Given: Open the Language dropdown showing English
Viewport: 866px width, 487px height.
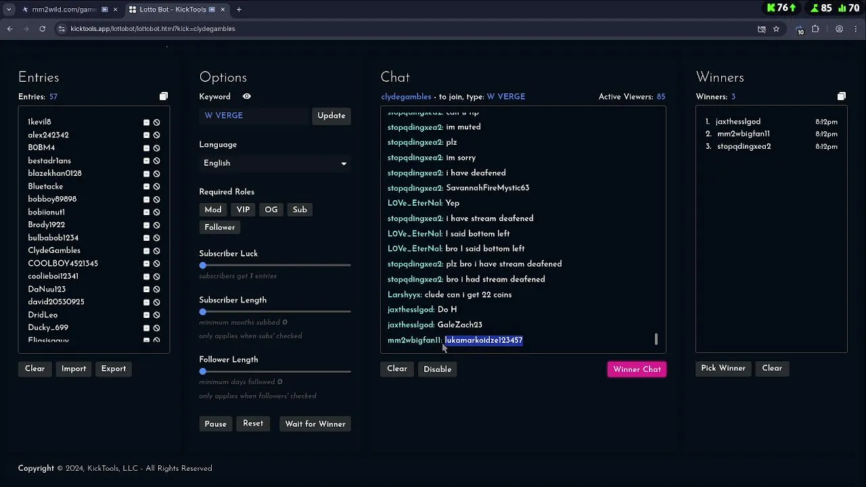Looking at the screenshot, I should (275, 163).
